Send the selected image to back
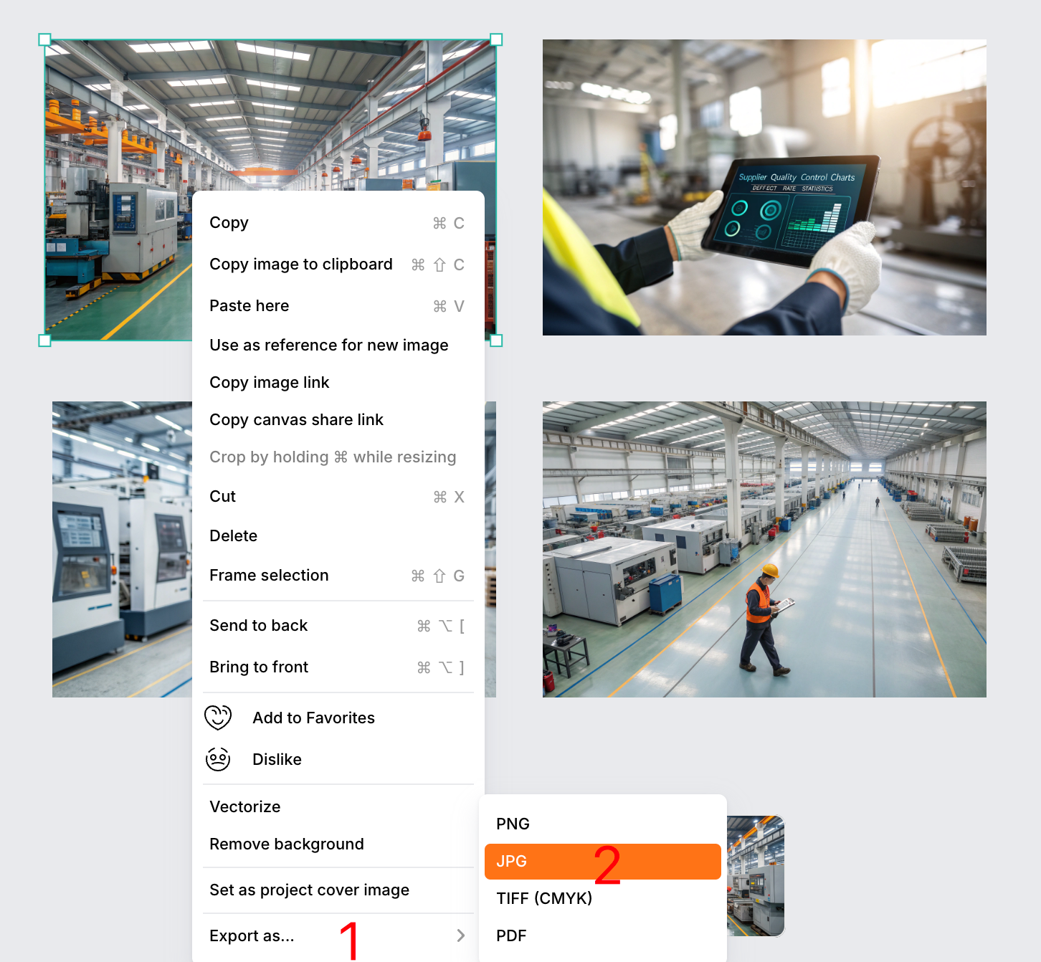The height and width of the screenshot is (962, 1041). pos(258,625)
